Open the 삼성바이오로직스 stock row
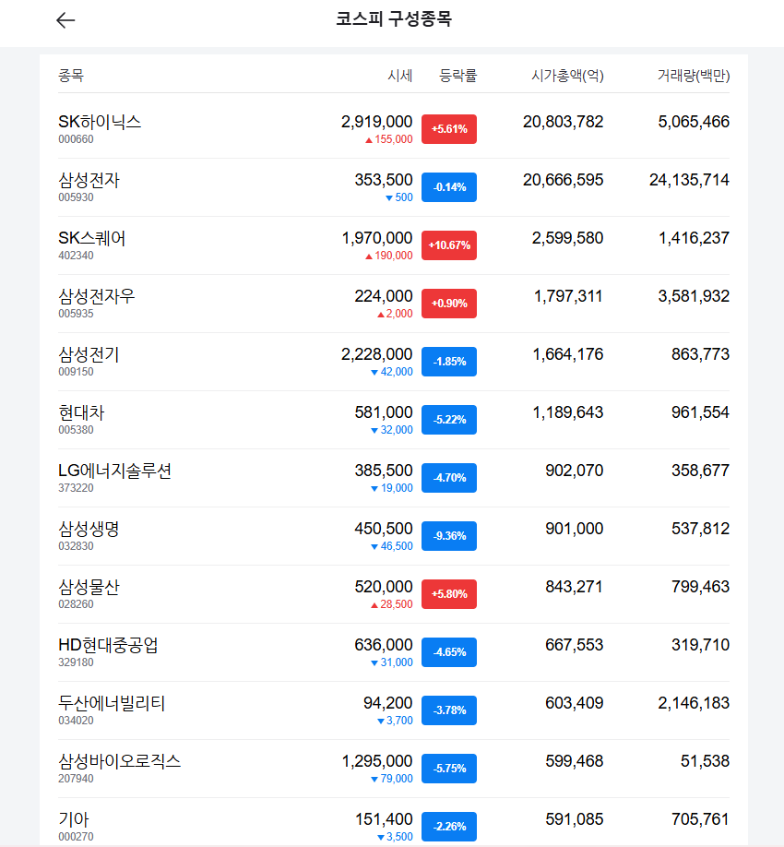The image size is (784, 847). [x=394, y=769]
